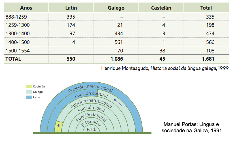Select the Galego total cell 1.086
Viewport: 233px width, 141px height.
[x=116, y=59]
